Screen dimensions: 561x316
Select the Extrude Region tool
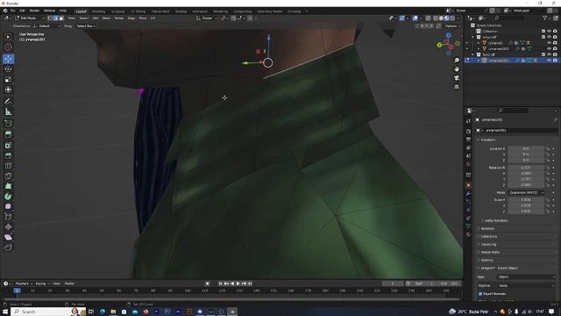click(x=8, y=134)
